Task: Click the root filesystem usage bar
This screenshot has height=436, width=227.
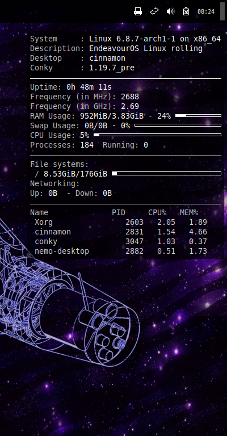Action: coord(166,174)
